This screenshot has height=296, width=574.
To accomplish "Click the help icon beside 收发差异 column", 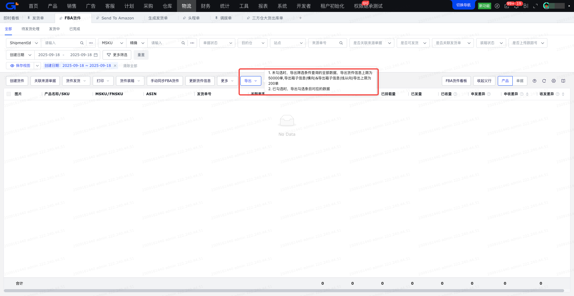I will pos(558,94).
